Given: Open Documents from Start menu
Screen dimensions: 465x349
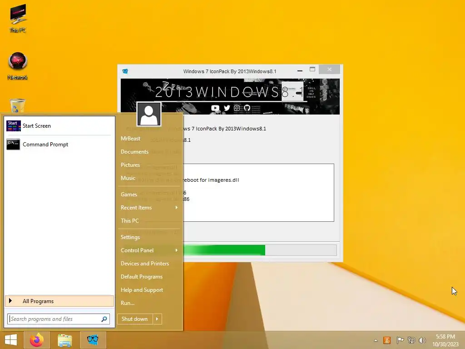Looking at the screenshot, I should pyautogui.click(x=134, y=152).
